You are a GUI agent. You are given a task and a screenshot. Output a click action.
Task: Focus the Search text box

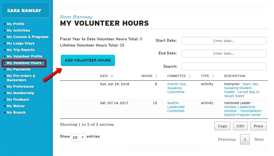(x=224, y=66)
